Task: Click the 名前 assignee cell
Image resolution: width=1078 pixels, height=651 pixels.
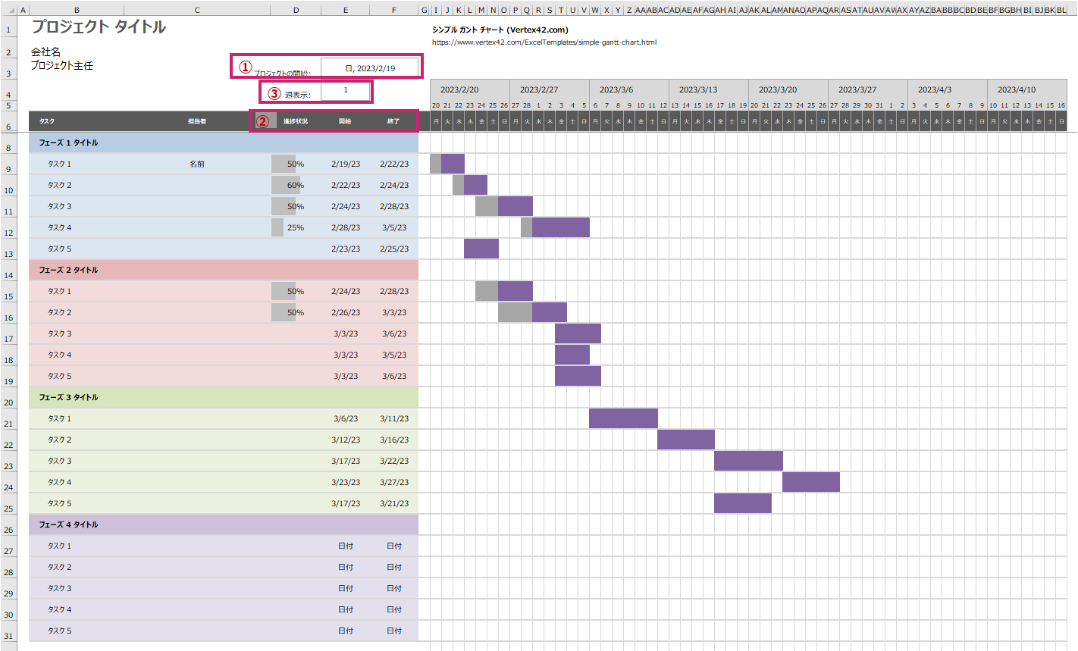Action: [x=197, y=164]
